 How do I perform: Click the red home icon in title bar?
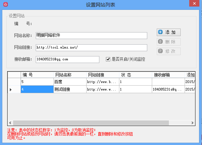(x=6, y=5)
